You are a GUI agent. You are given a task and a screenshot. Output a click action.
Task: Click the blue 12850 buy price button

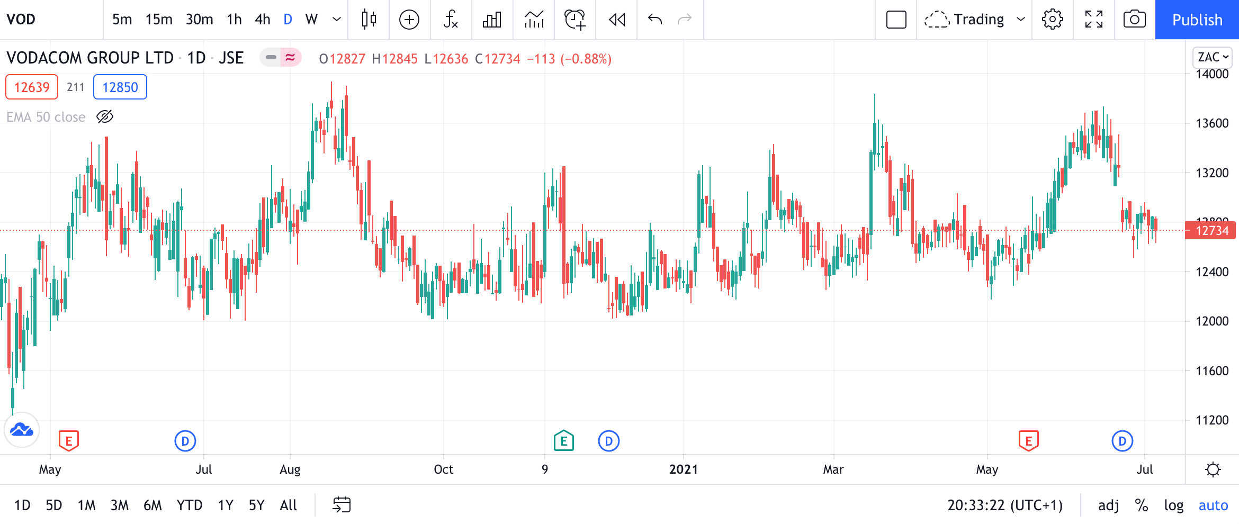[x=120, y=87]
